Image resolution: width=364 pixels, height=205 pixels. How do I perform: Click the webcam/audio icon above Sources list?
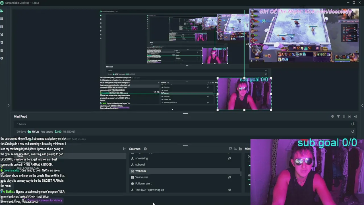tap(235, 149)
